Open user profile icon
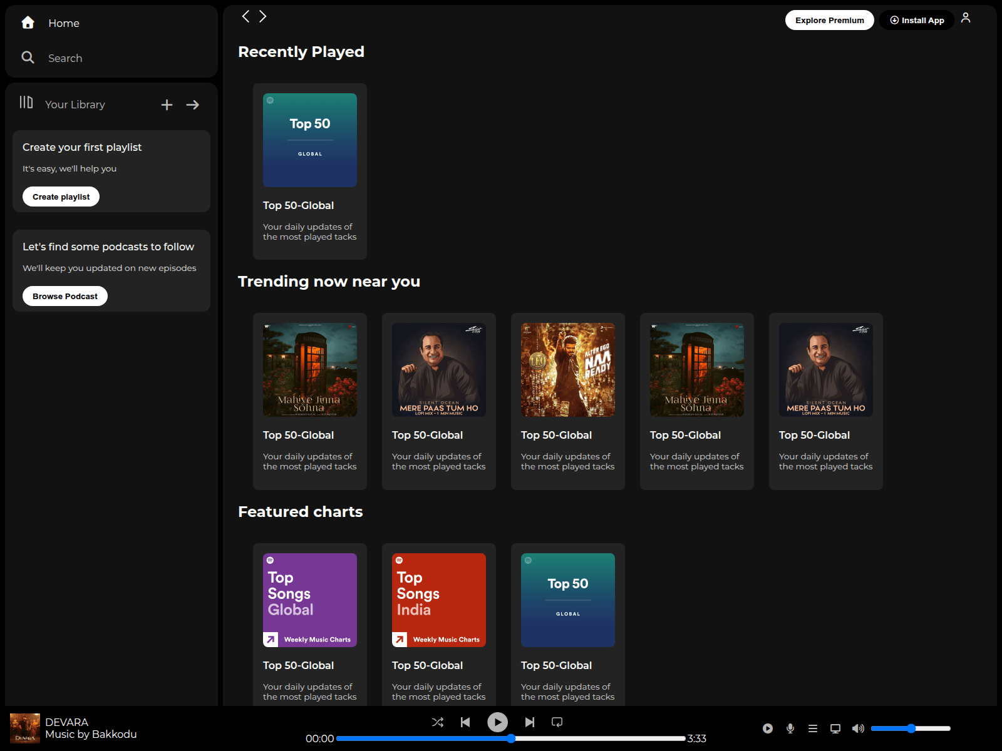Screen dimensions: 1002x751 tap(966, 18)
